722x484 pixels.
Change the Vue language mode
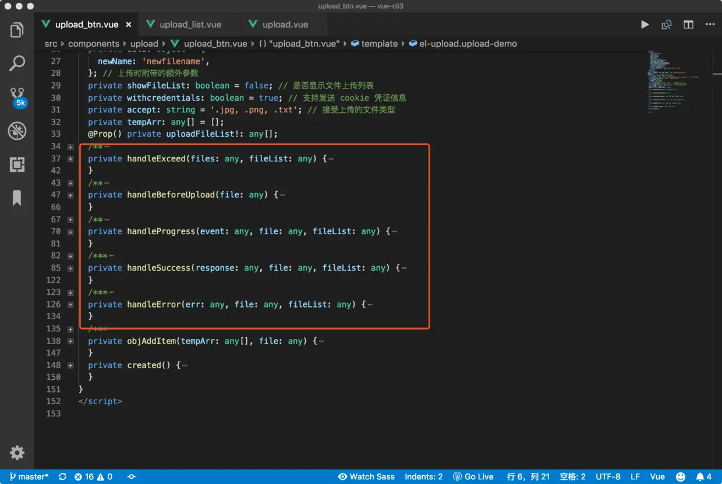pyautogui.click(x=657, y=476)
